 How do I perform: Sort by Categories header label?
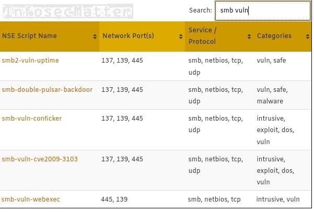point(274,36)
